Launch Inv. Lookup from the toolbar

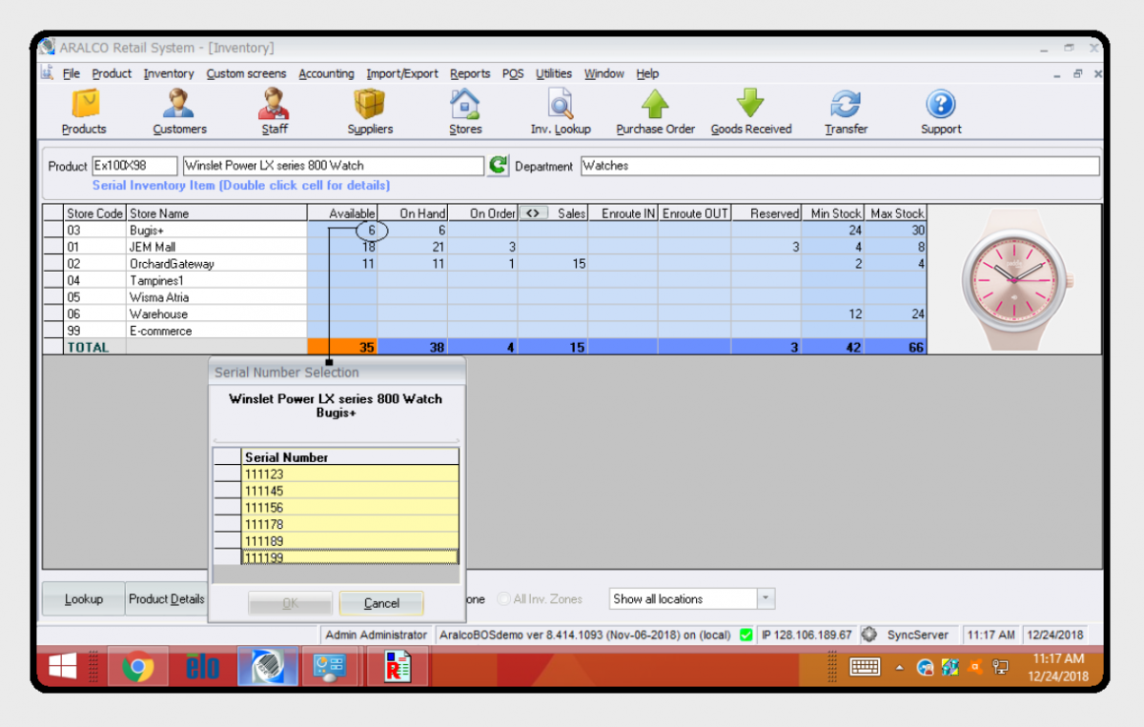pyautogui.click(x=561, y=111)
